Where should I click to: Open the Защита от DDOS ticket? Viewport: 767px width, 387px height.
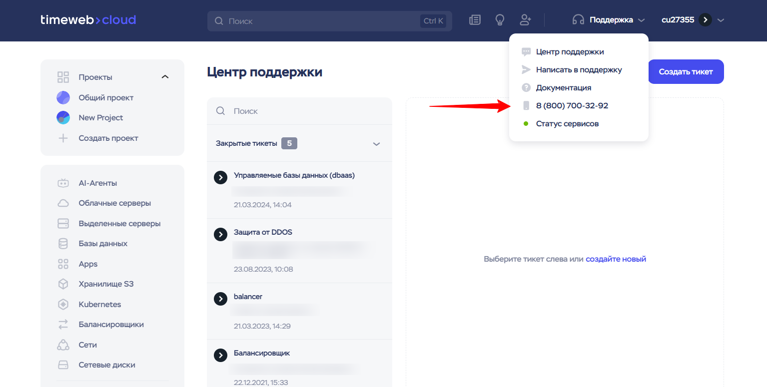point(263,233)
